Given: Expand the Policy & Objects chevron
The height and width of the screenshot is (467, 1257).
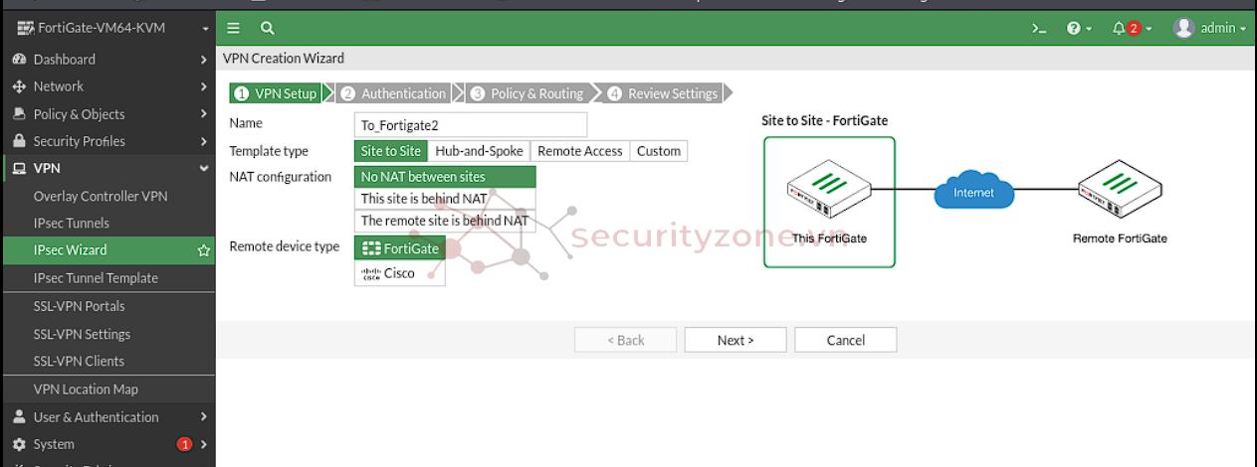Looking at the screenshot, I should tap(203, 114).
